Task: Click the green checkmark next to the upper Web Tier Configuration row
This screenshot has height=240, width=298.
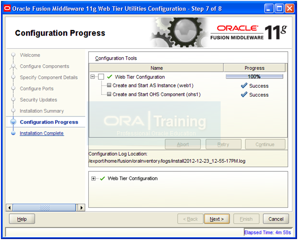Action: [x=110, y=77]
